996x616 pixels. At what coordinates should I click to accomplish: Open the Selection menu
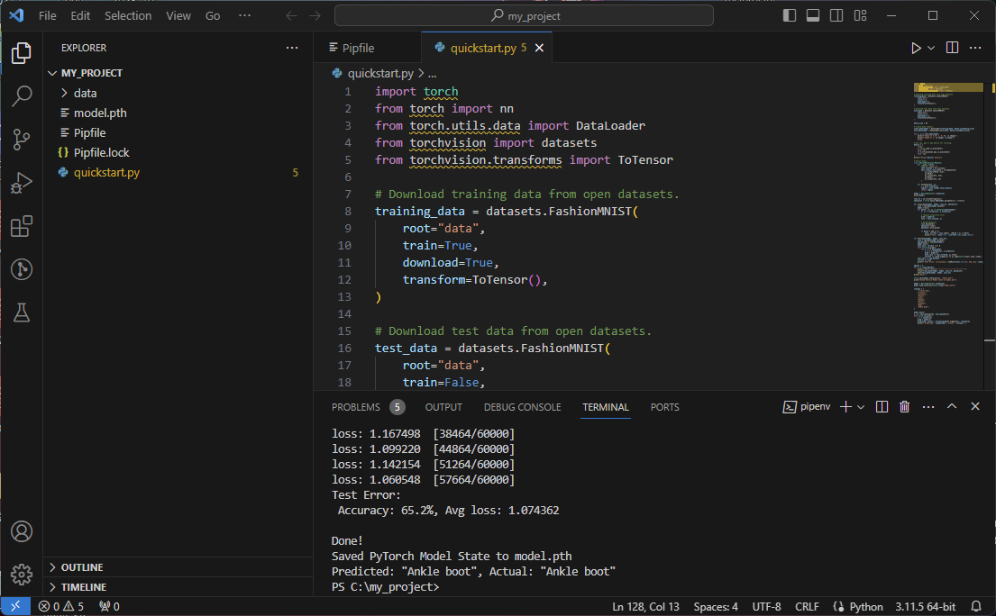(x=128, y=16)
